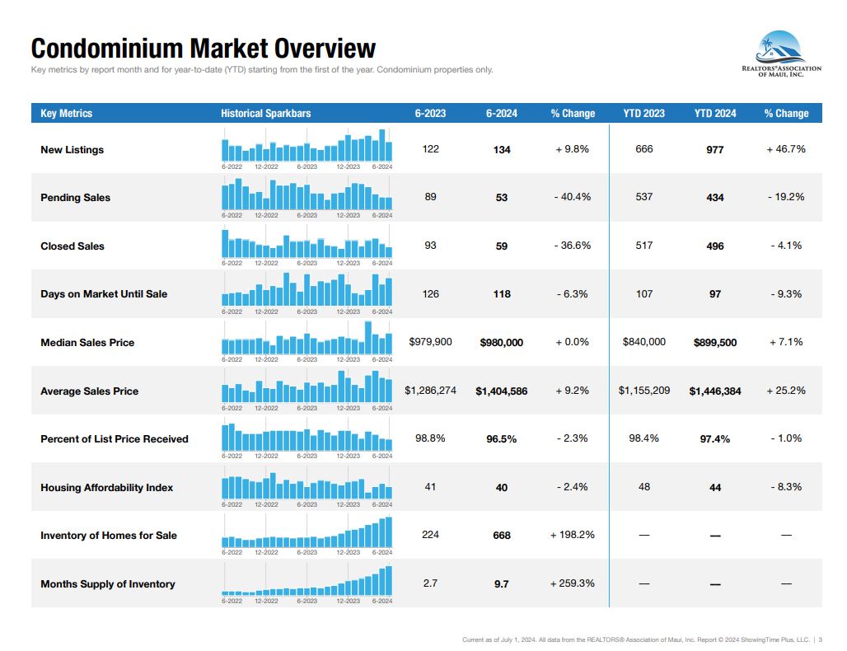Click the Key Metrics column header
The height and width of the screenshot is (651, 847).
67,114
